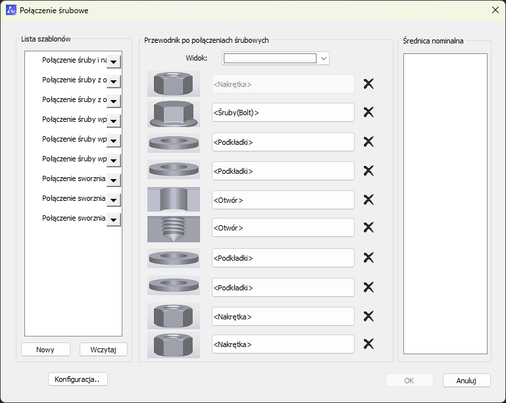This screenshot has height=403, width=506.
Task: Expand the 'Połączenie śruby i na' template arrow
Action: [113, 61]
